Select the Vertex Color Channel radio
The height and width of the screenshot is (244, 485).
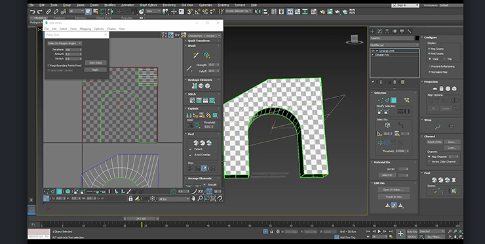tap(429, 161)
